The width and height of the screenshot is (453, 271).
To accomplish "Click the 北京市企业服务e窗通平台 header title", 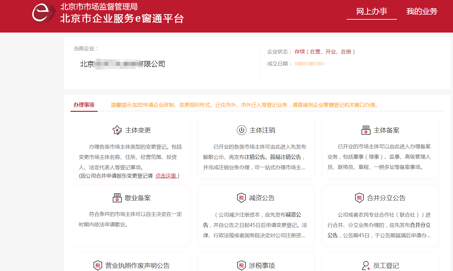I will point(122,19).
